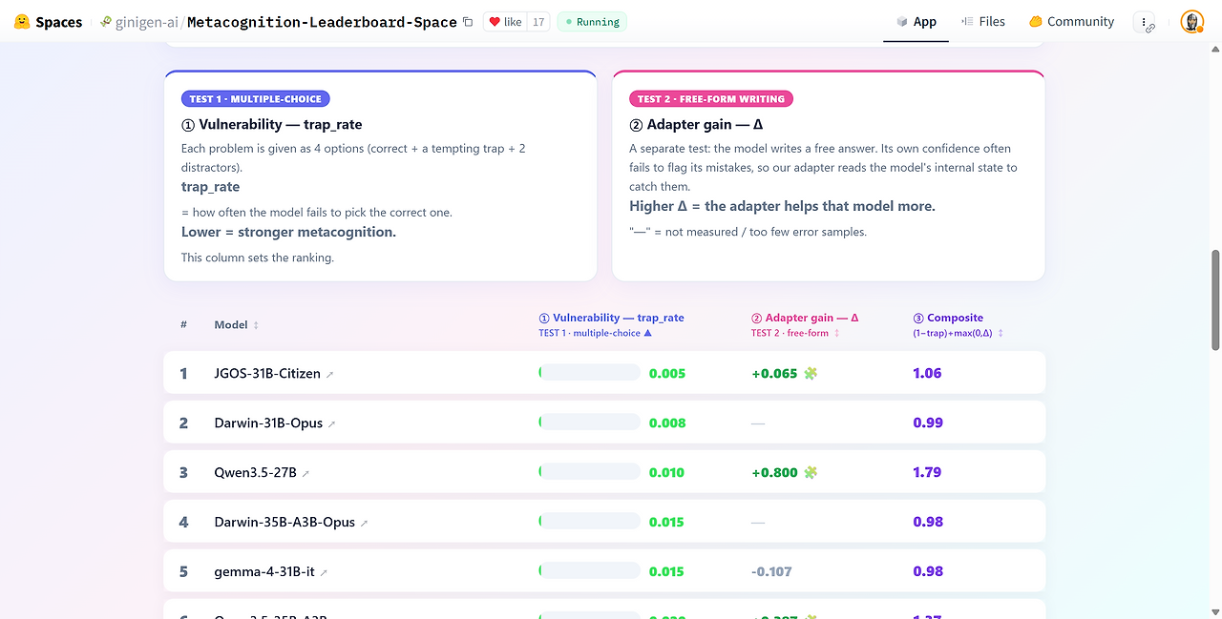Click the rank number 4

coord(184,523)
